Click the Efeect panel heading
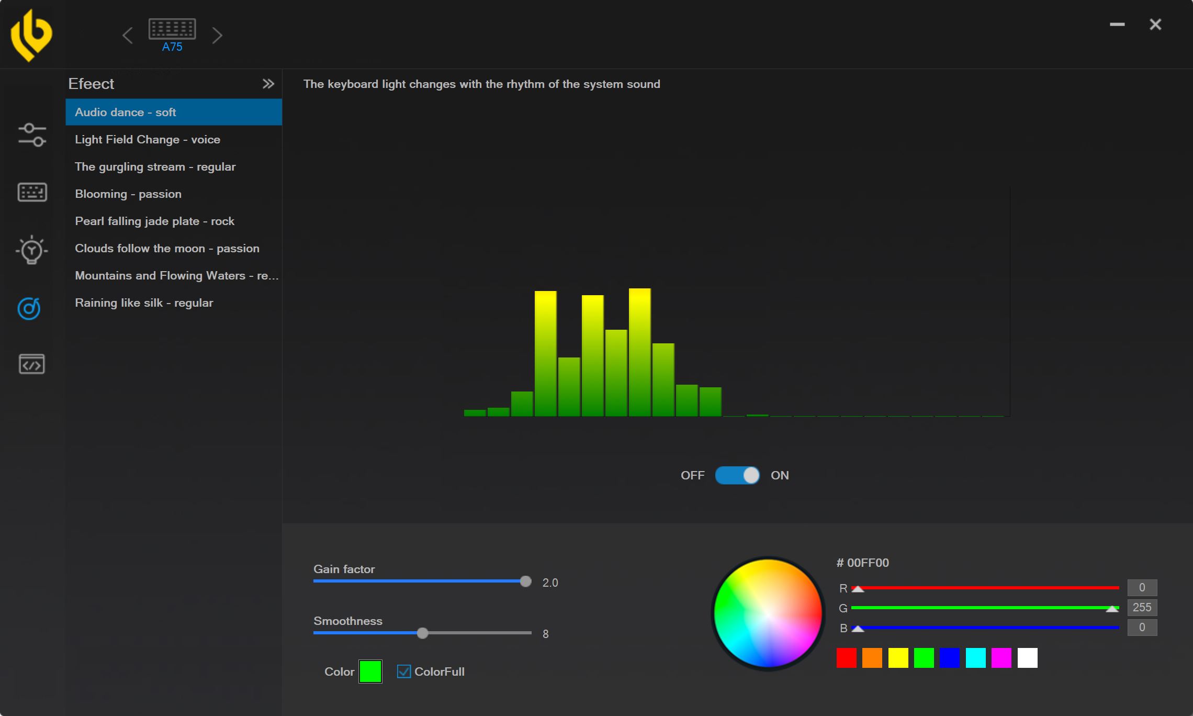 (91, 84)
